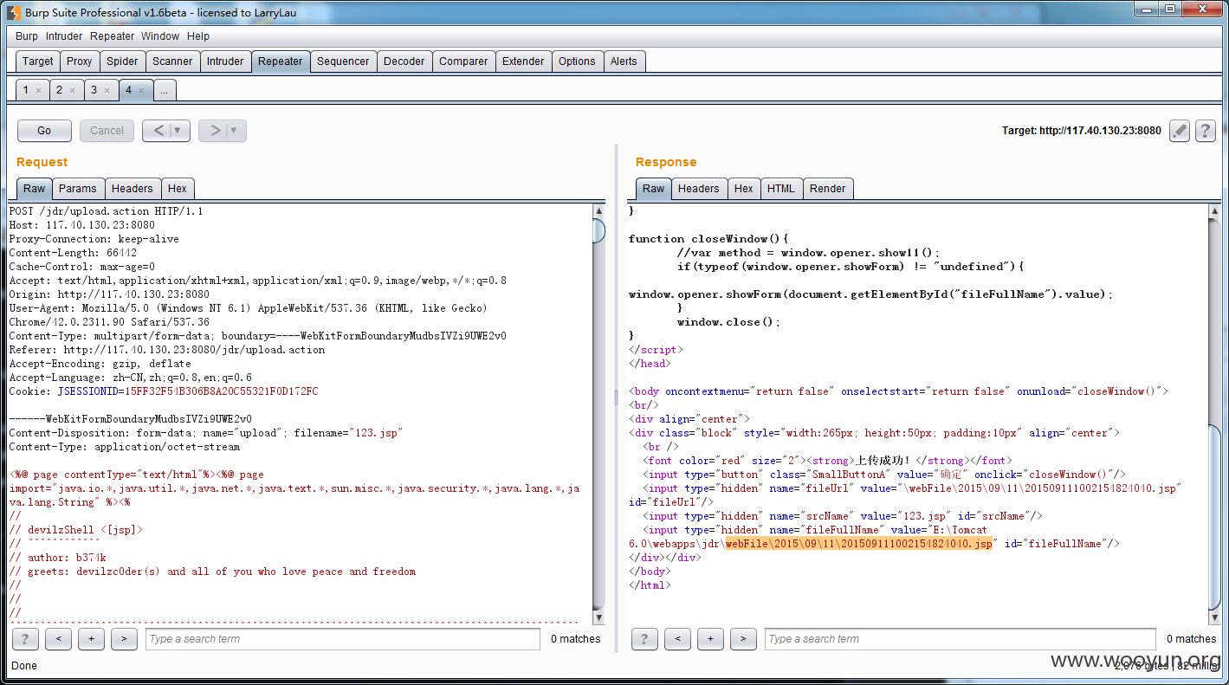Viewport: 1229px width, 685px height.
Task: Click response search + options button
Action: point(710,639)
